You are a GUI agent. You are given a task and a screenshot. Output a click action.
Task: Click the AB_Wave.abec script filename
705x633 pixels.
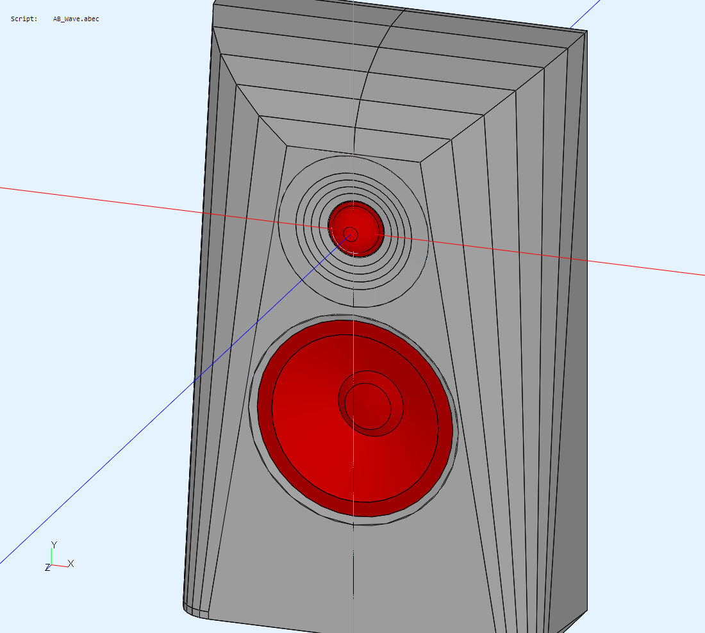coord(76,19)
